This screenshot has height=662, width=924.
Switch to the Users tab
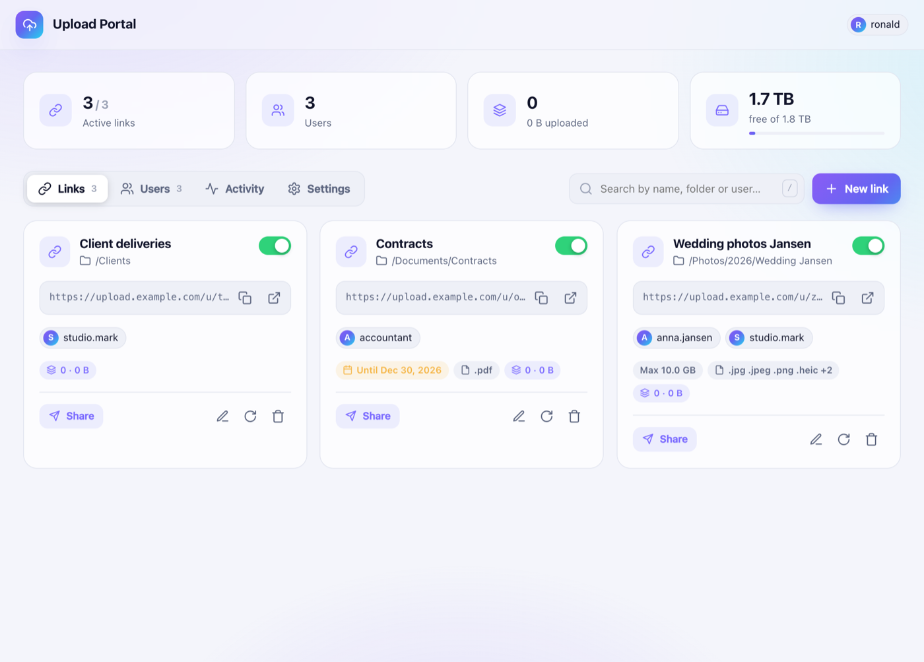(x=151, y=189)
